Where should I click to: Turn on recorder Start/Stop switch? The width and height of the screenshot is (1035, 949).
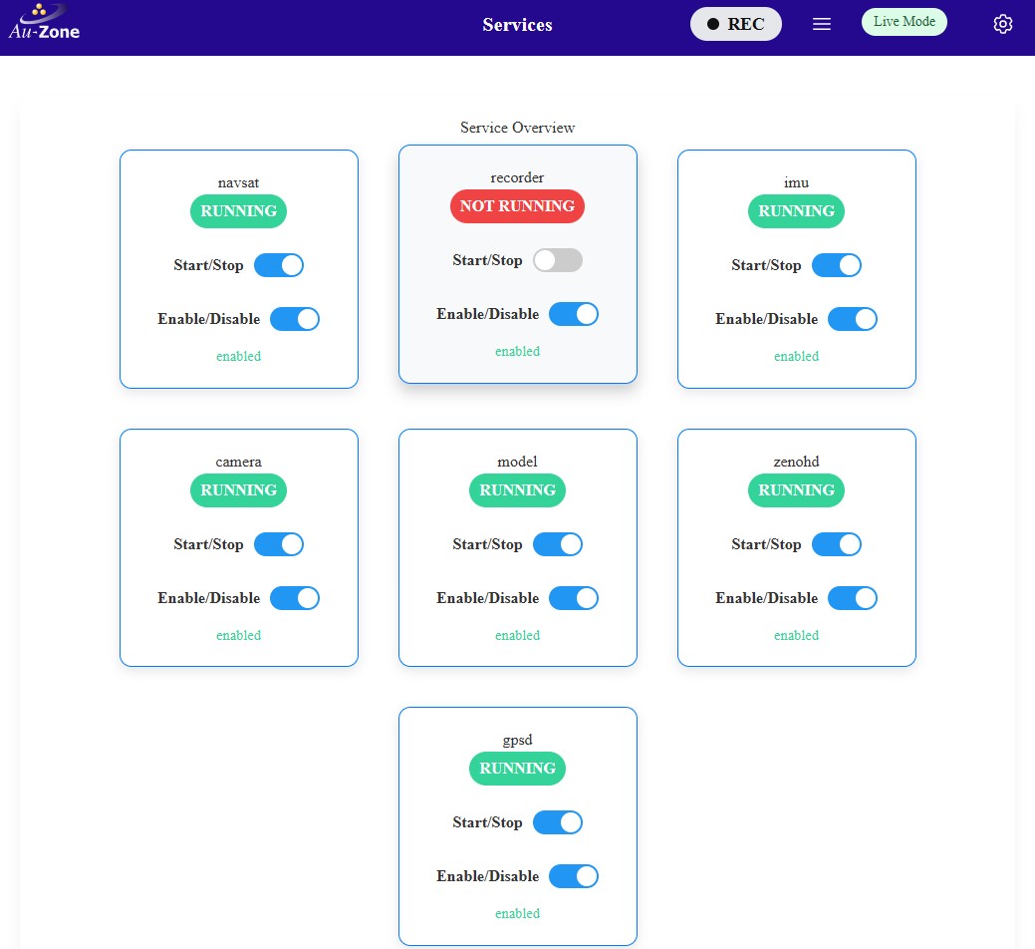click(x=558, y=260)
